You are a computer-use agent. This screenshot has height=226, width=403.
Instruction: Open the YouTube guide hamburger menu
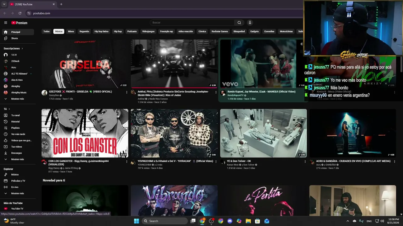pos(6,23)
